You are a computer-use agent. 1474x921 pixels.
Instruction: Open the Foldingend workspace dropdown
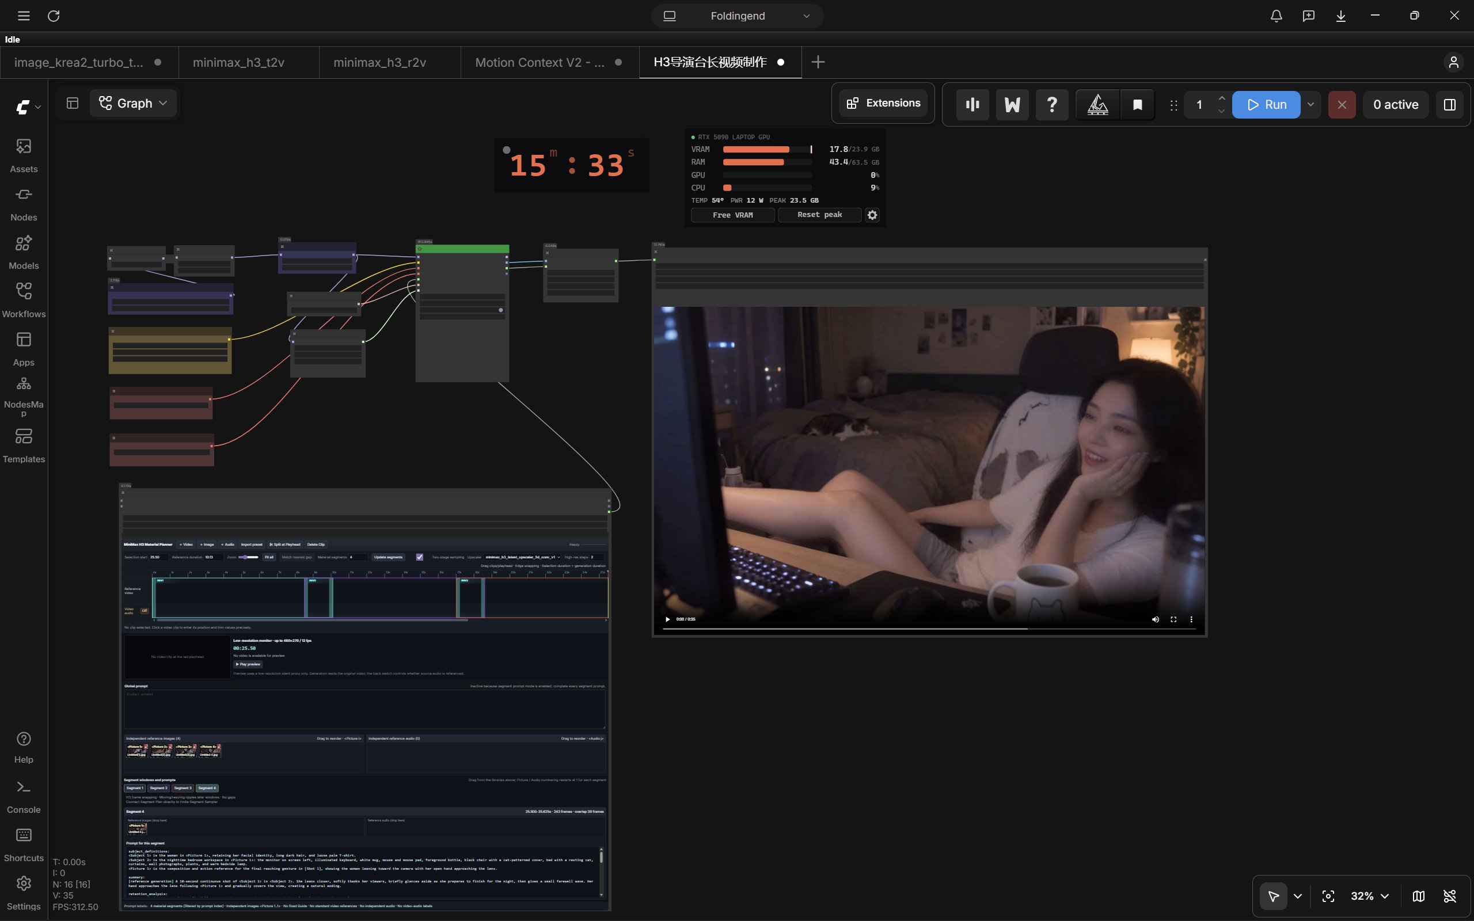click(x=737, y=16)
